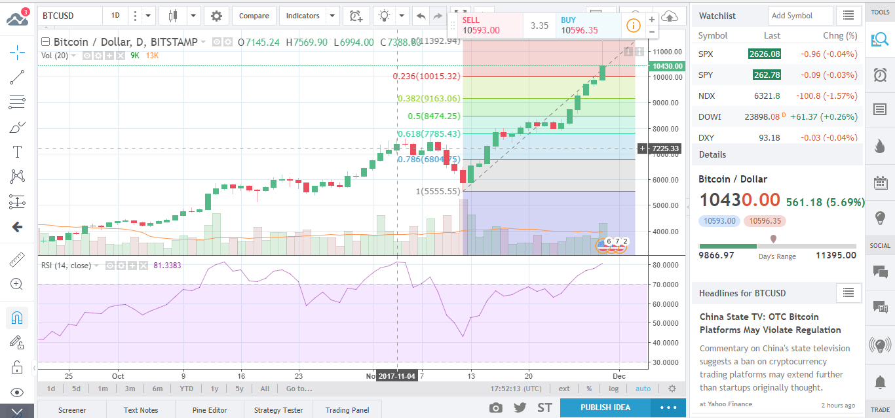This screenshot has width=895, height=418.
Task: Collapse the Bitcoin / Dollar legend
Action: point(45,42)
